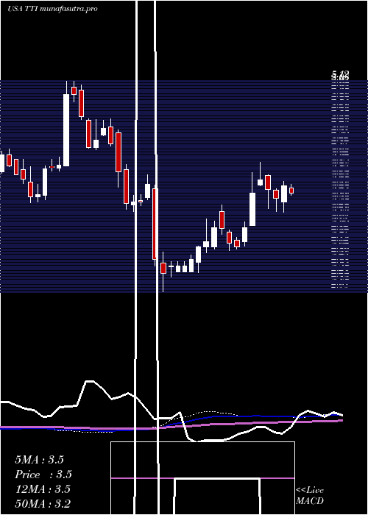The image size is (368, 515).
Task: Select the "12MA : 3.5" text
Action: click(43, 489)
